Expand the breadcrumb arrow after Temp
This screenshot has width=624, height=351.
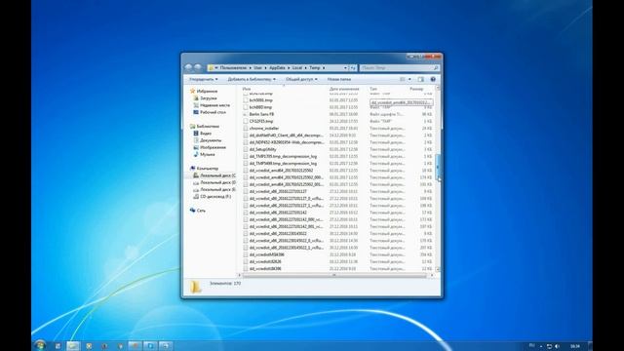(324, 68)
